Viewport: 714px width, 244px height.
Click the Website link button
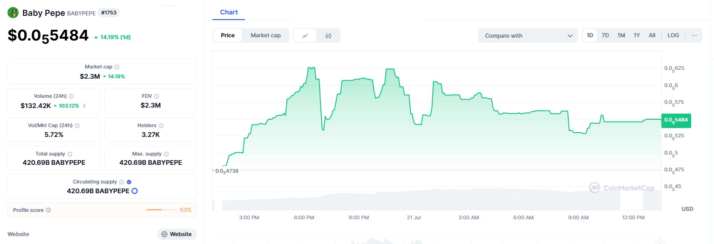point(177,234)
